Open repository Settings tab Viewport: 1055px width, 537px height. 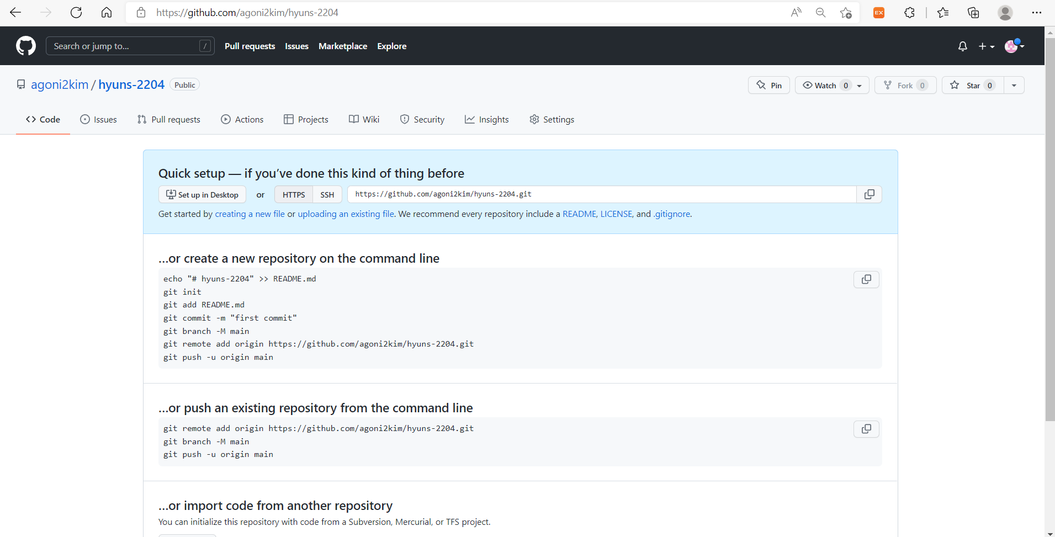coord(552,119)
